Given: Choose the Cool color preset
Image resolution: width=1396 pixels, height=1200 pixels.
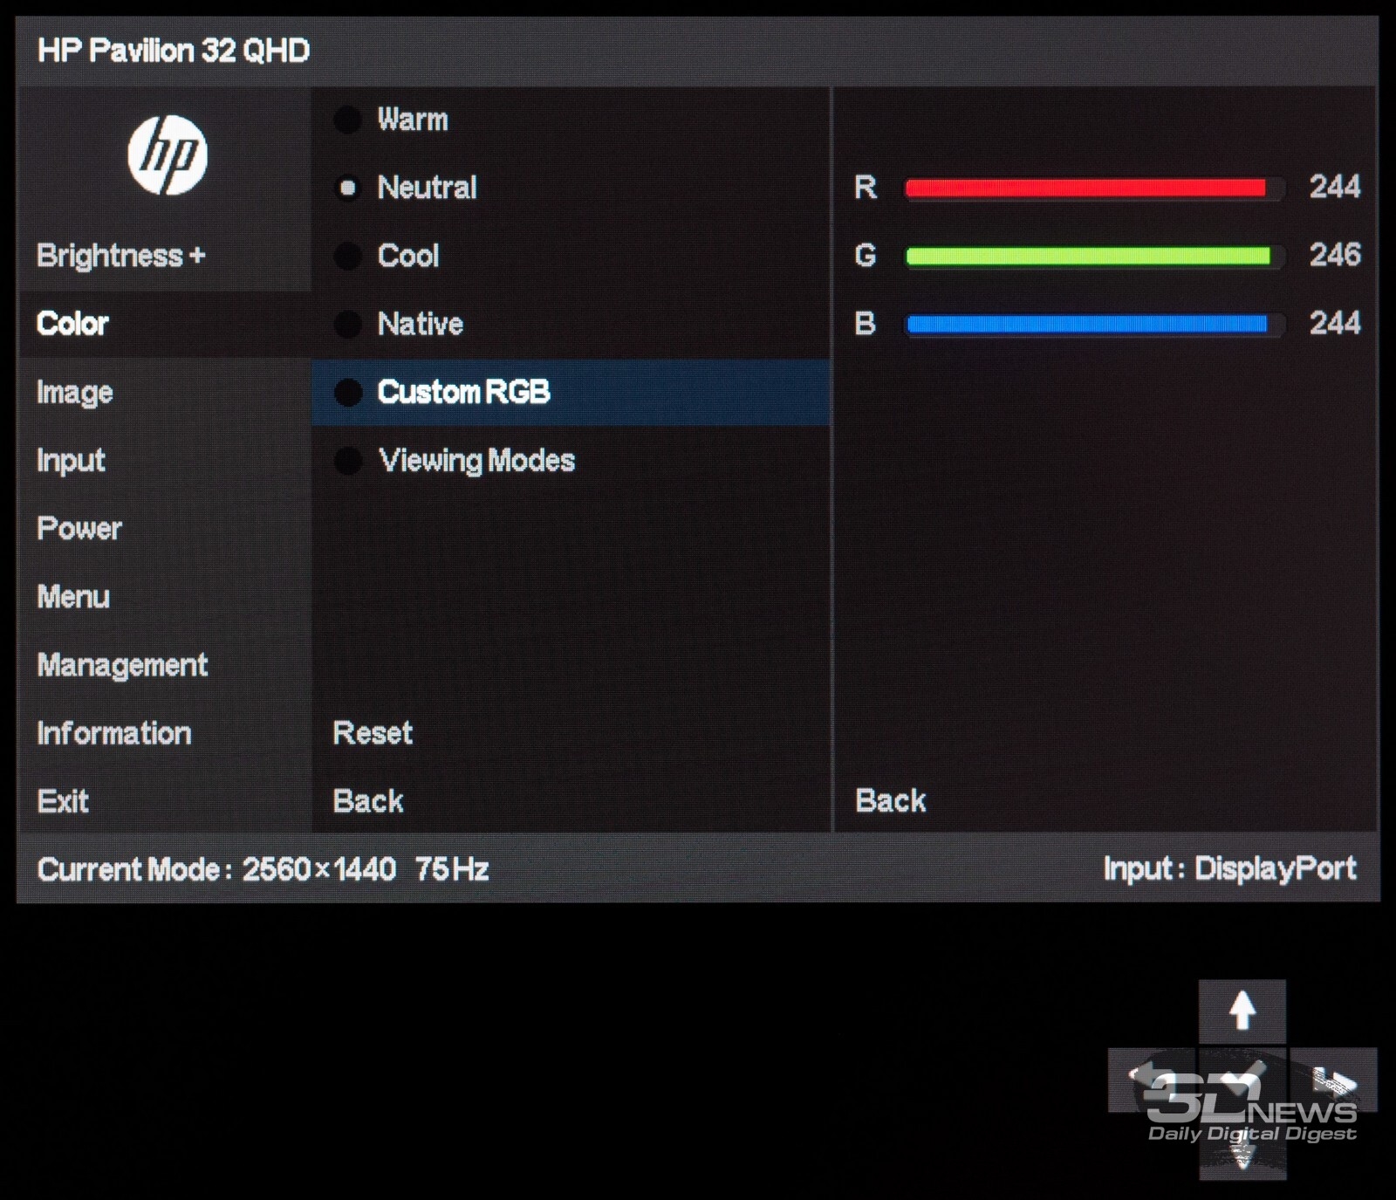Looking at the screenshot, I should 387,256.
